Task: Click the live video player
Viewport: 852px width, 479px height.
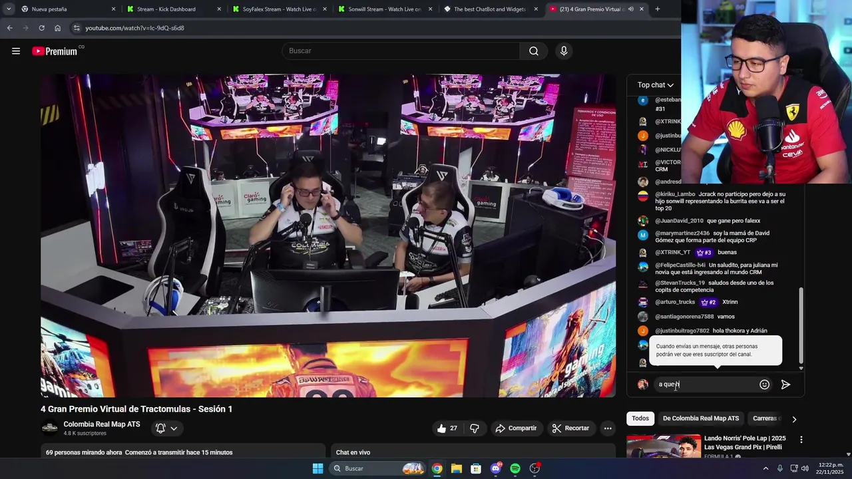Action: [328, 236]
